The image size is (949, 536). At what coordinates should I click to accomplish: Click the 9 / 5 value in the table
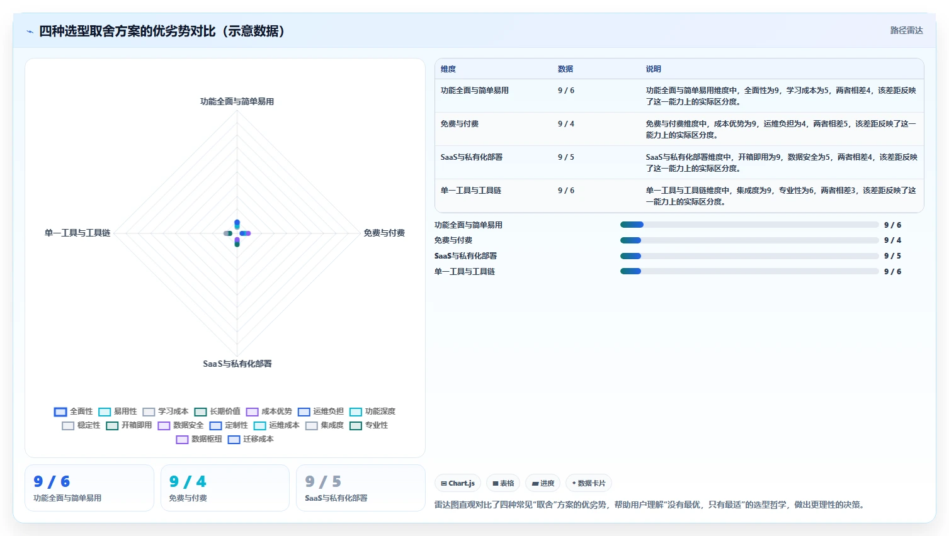point(566,157)
